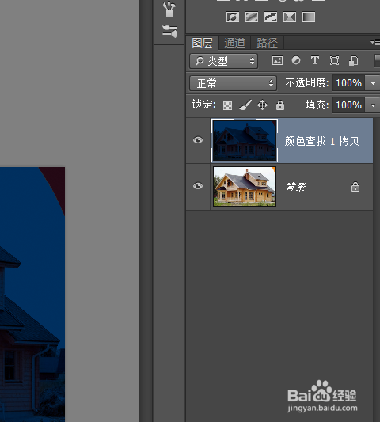This screenshot has width=380, height=422.
Task: Lock transparent pixels
Action: point(228,105)
